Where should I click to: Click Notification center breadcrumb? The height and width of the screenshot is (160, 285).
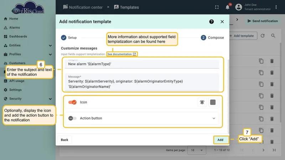(x=83, y=7)
